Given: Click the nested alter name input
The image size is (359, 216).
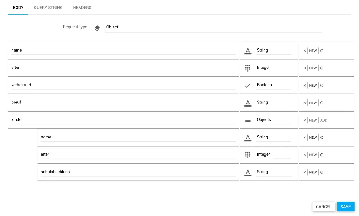Looking at the screenshot, I should click(x=138, y=154).
